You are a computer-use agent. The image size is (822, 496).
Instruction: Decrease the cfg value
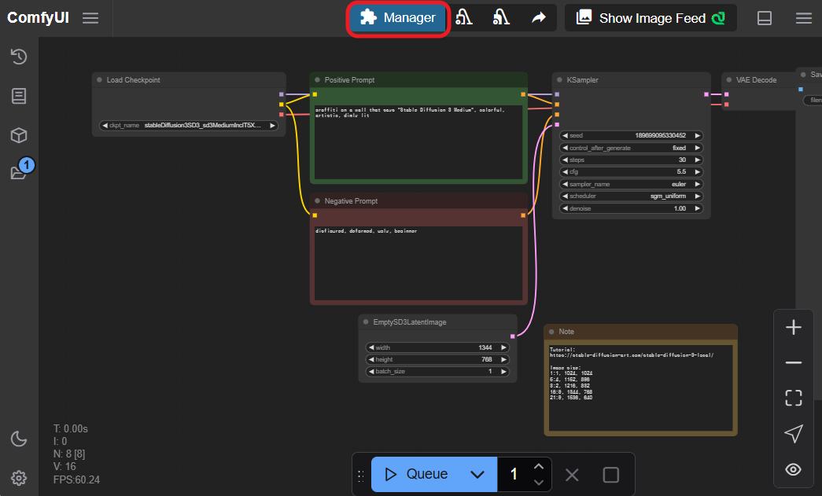click(565, 172)
